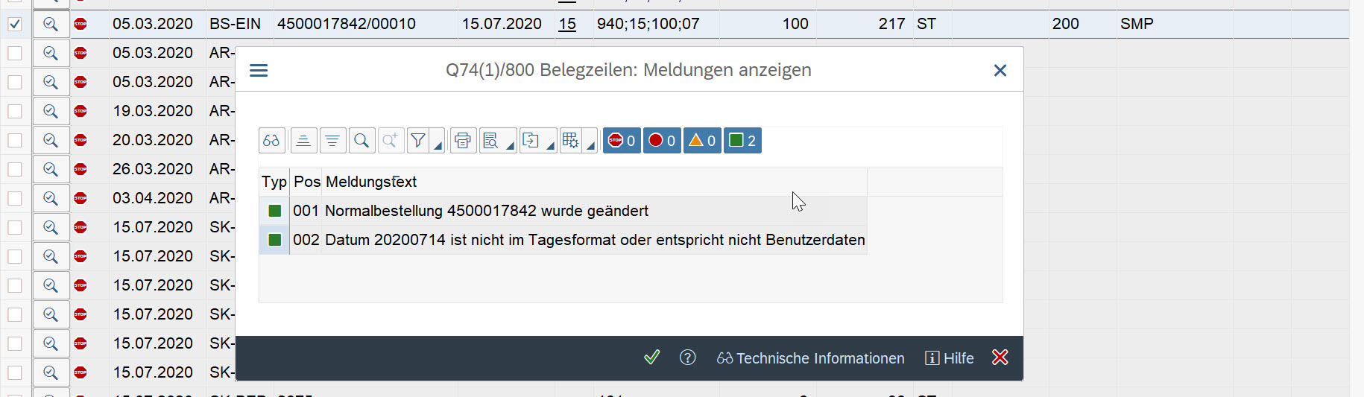Click the Hilfe button
This screenshot has height=397, width=1364.
tap(950, 358)
